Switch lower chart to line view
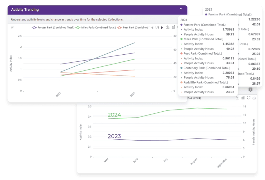The width and height of the screenshot is (265, 180). [x=237, y=98]
